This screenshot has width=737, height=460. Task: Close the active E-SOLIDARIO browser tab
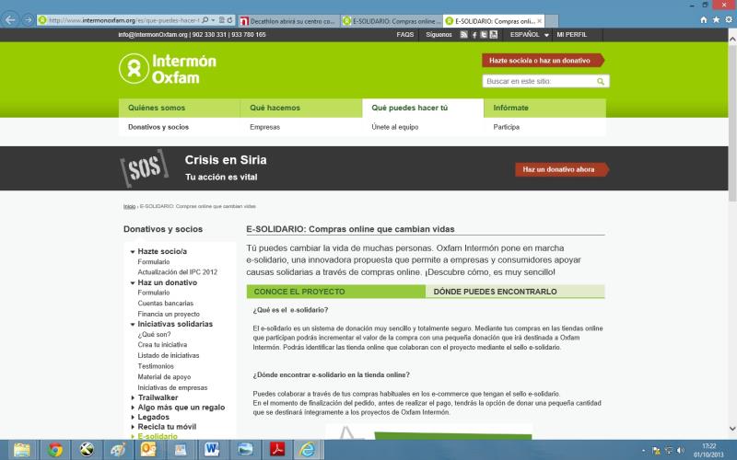coord(539,21)
